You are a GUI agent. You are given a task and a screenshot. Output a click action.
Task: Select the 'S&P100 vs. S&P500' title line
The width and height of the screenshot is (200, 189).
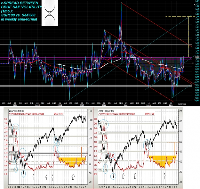click(x=18, y=15)
